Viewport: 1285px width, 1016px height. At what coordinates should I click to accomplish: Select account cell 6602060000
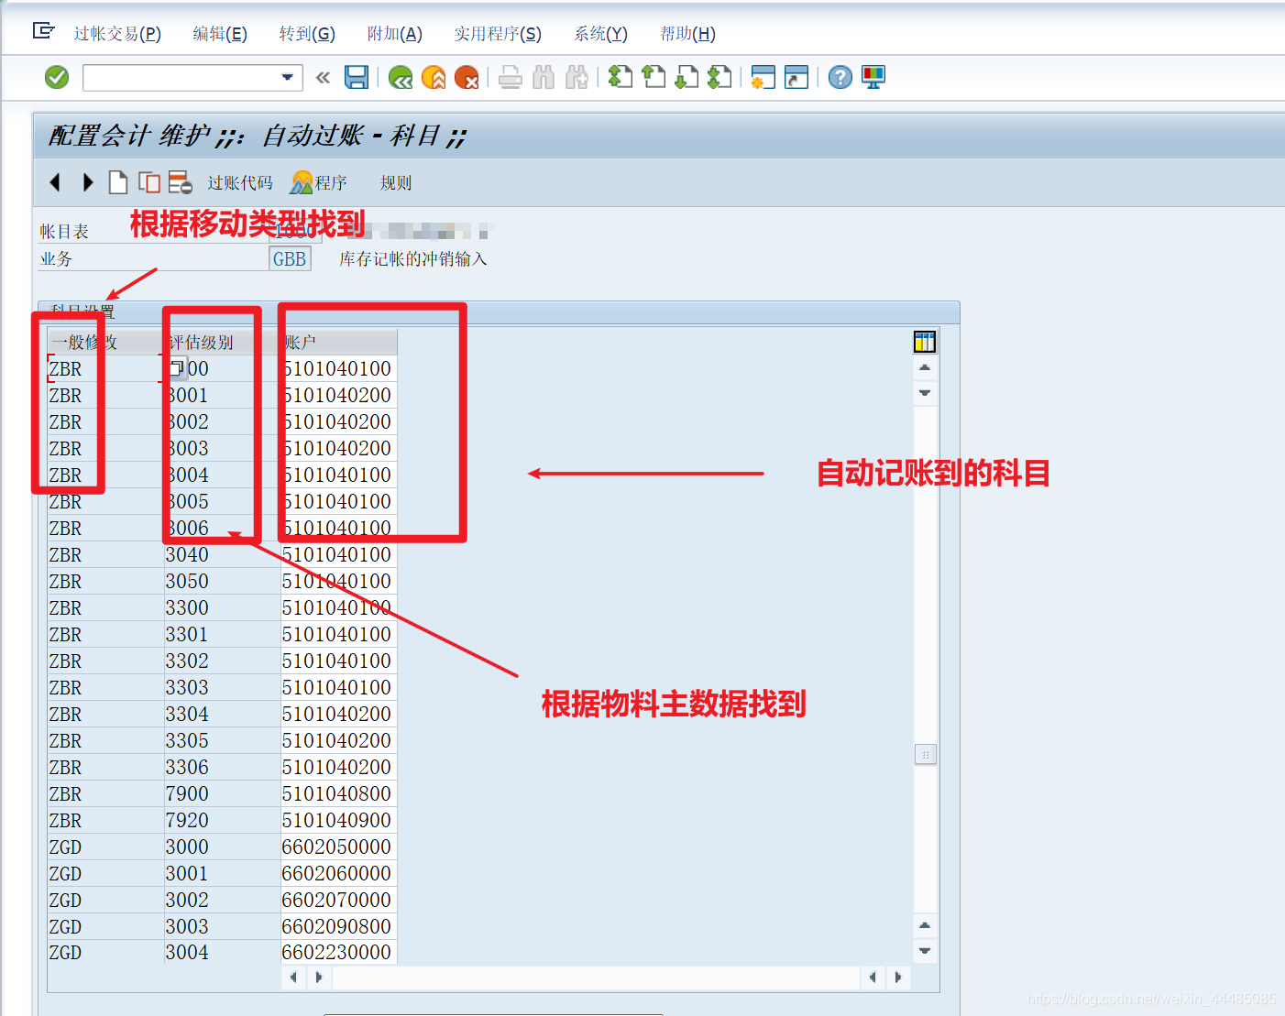click(337, 874)
